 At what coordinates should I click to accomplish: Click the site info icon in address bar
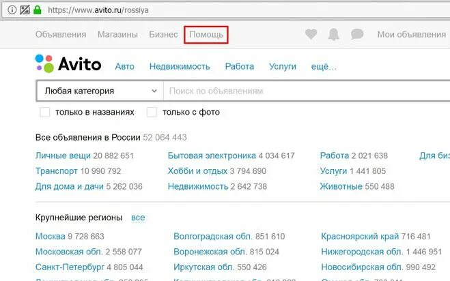(x=12, y=10)
